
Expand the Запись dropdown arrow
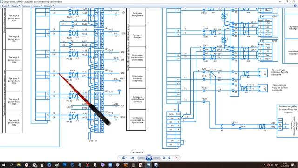[x=41, y=6]
